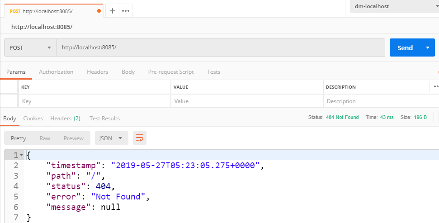Switch to the Tests tab
This screenshot has height=223, width=439.
pyautogui.click(x=214, y=72)
